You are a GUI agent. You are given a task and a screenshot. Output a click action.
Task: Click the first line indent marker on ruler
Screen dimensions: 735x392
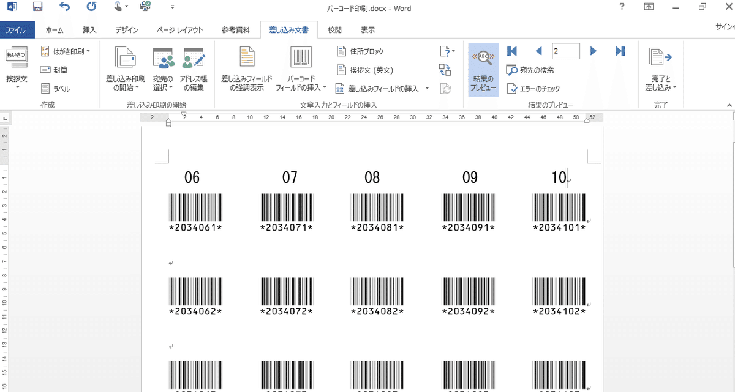pyautogui.click(x=183, y=114)
